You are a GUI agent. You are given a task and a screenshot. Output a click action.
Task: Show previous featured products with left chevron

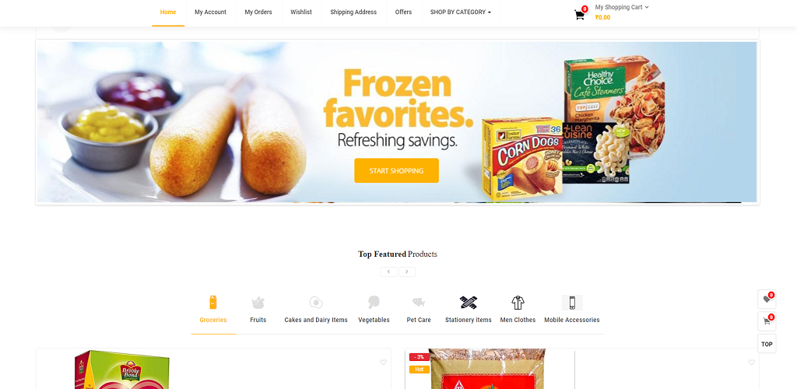388,272
